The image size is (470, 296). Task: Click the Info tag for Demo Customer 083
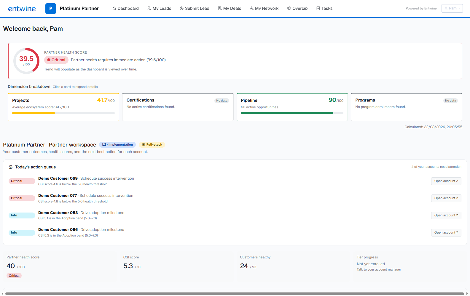[22, 215]
